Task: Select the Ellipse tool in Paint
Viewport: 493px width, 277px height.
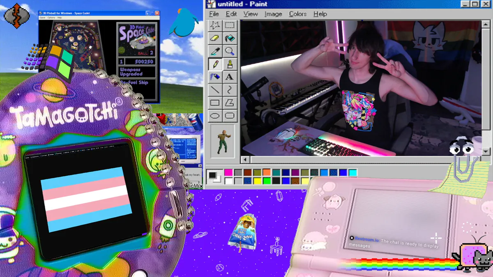Action: pos(215,115)
